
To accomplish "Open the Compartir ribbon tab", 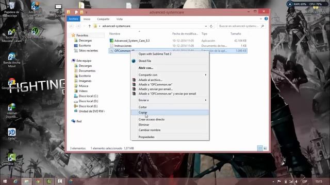I will (x=103, y=19).
